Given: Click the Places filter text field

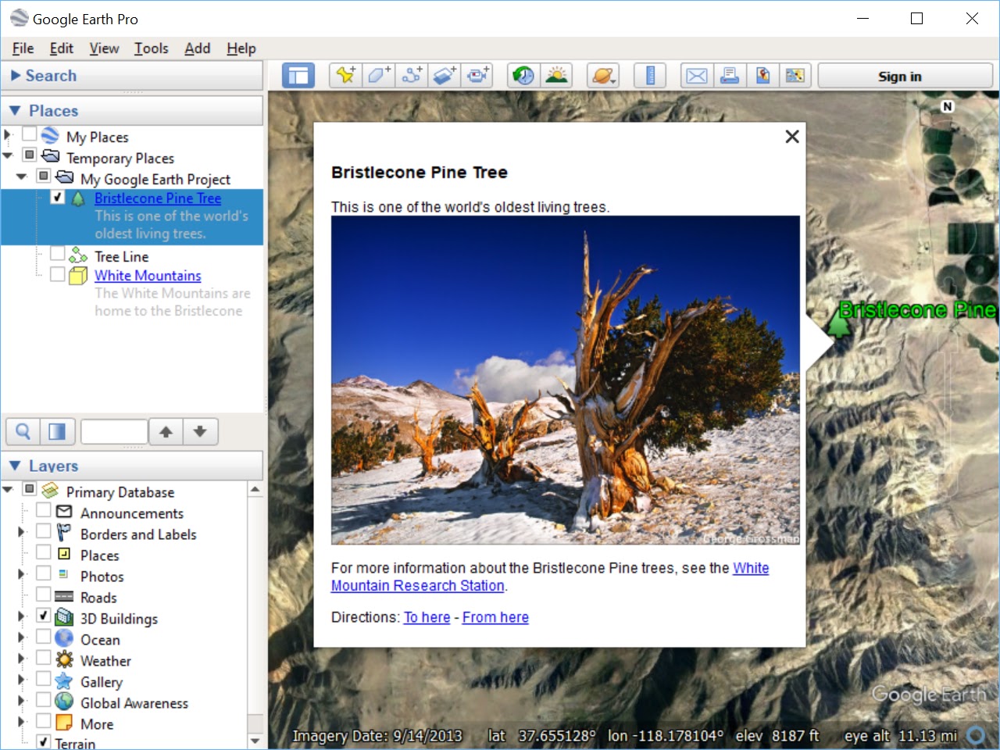Looking at the screenshot, I should (x=114, y=431).
